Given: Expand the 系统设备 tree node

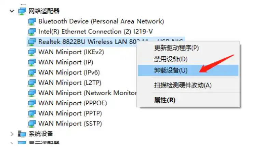Looking at the screenshot, I should pyautogui.click(x=12, y=134).
